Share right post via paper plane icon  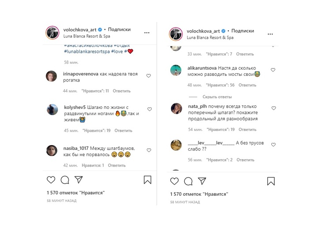point(202,181)
